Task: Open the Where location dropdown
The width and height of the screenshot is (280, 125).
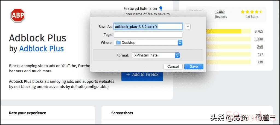Action: [x=180, y=42]
